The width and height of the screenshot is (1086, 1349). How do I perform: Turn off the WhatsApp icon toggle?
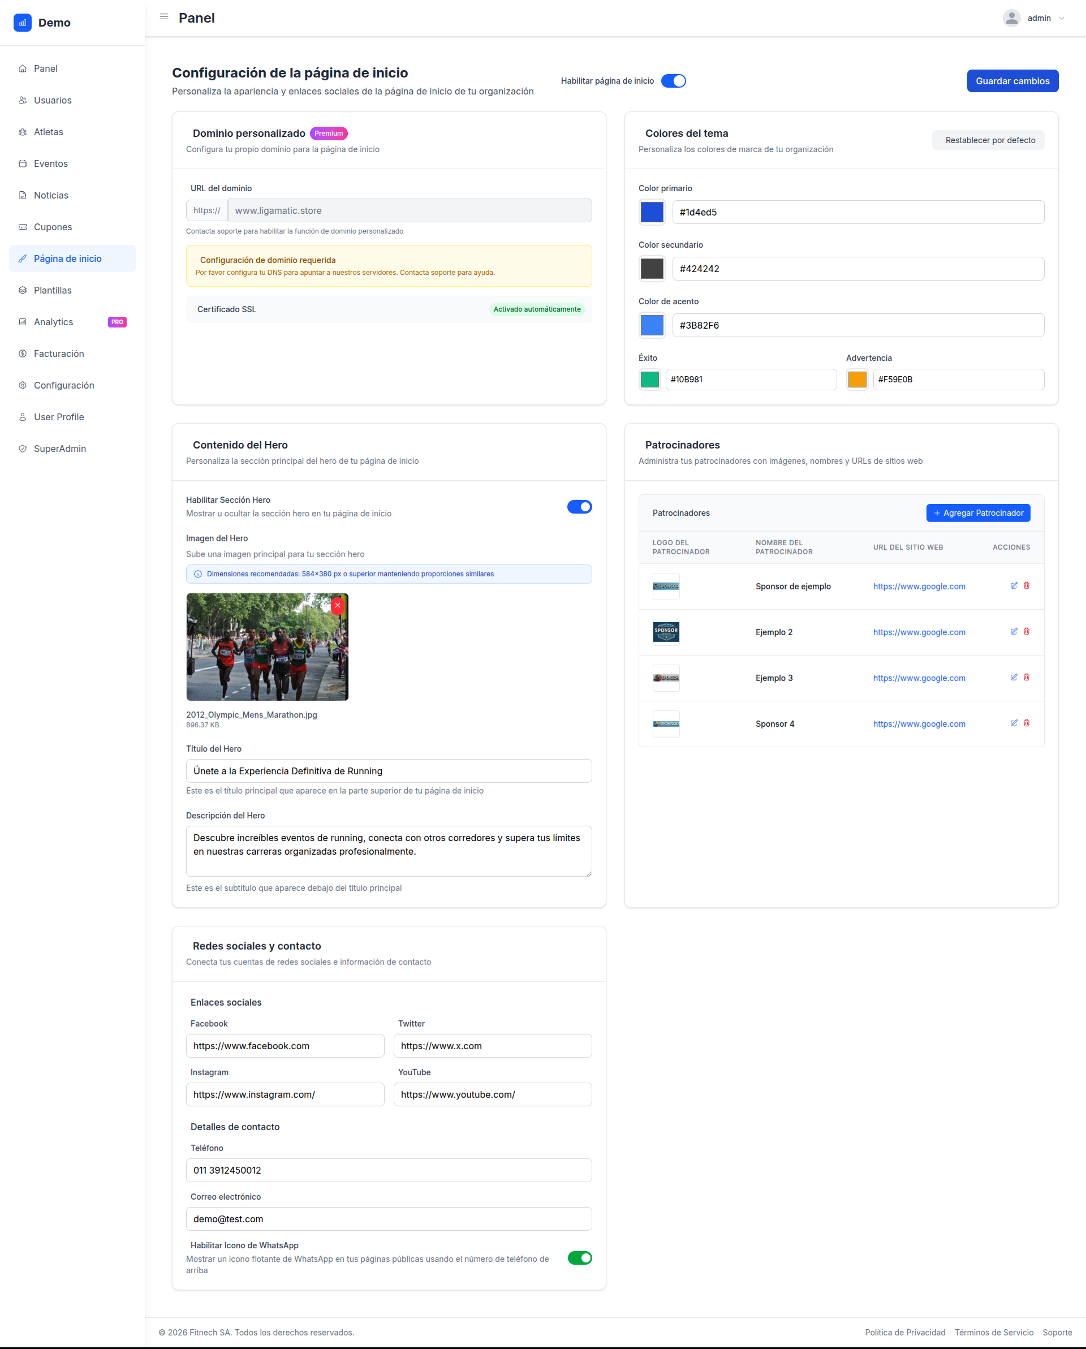click(579, 1257)
